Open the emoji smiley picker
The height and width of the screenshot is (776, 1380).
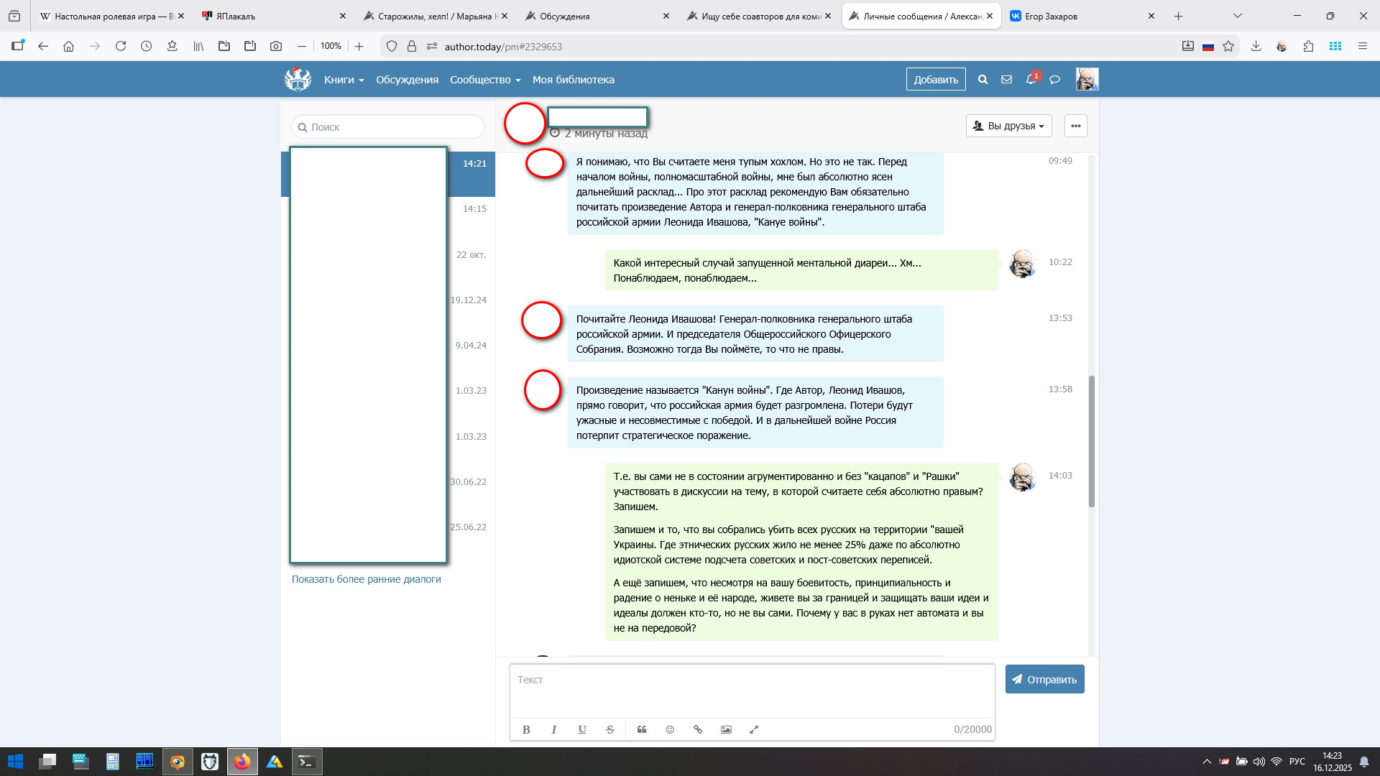coord(670,729)
